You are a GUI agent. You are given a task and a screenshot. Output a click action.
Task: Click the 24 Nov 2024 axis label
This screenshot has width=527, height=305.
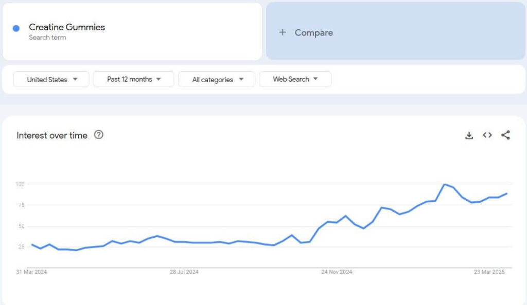pyautogui.click(x=337, y=272)
